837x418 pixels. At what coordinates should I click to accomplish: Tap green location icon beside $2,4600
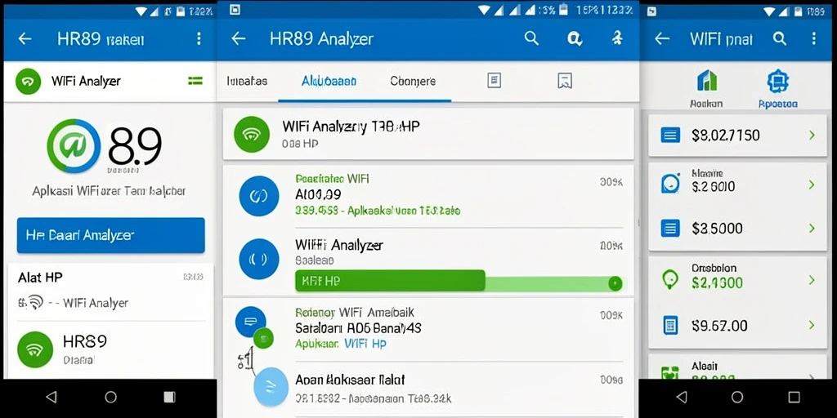[670, 279]
